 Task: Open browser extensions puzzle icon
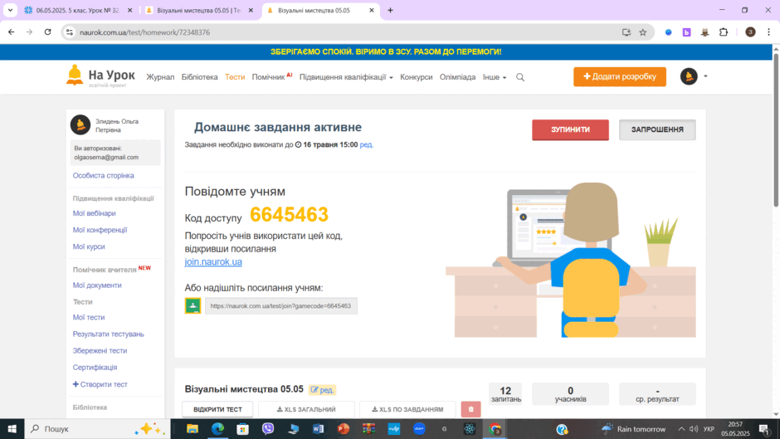coord(724,32)
